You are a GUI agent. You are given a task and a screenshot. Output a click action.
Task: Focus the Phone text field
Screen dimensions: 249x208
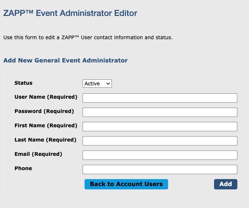click(160, 169)
